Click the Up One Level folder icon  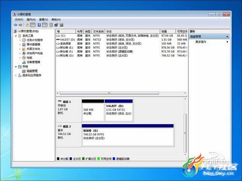click(28, 25)
